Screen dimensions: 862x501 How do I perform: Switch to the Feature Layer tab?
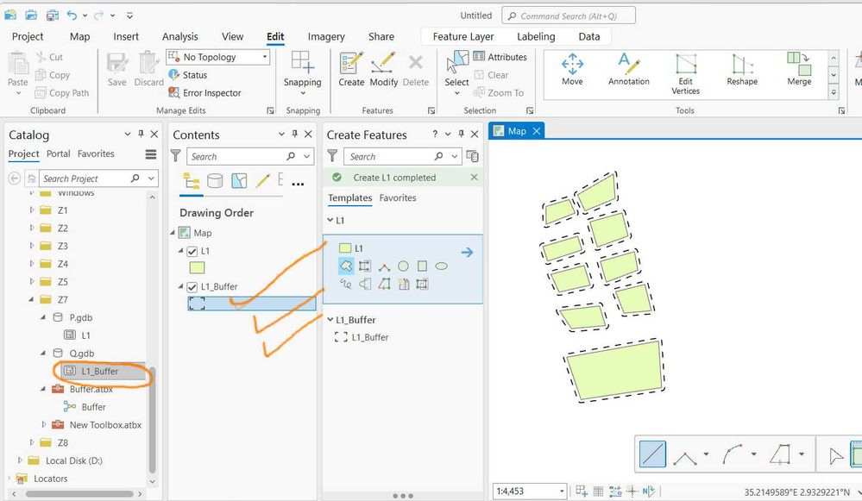[x=463, y=36]
